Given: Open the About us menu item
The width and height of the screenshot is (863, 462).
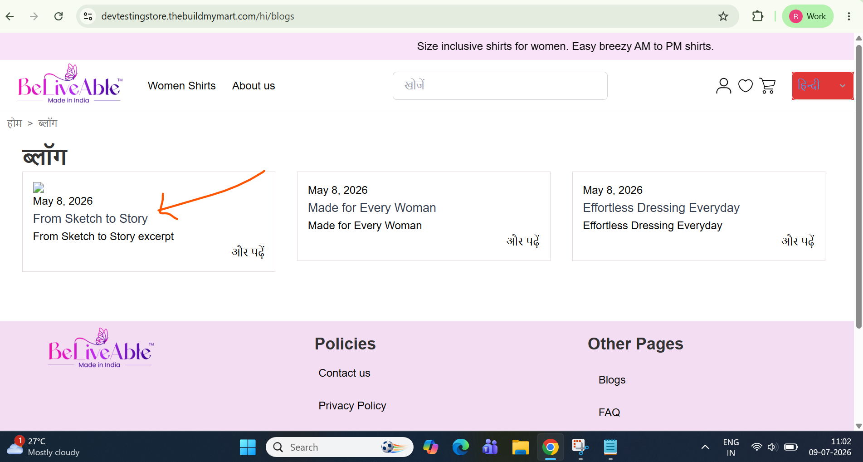Looking at the screenshot, I should pos(254,86).
